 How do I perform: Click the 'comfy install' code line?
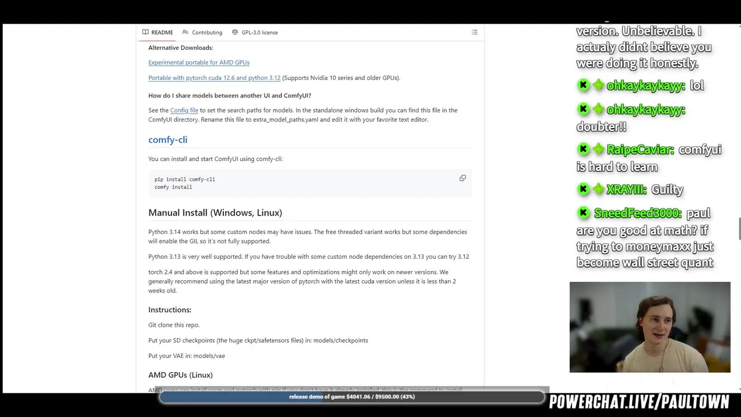[x=173, y=187]
